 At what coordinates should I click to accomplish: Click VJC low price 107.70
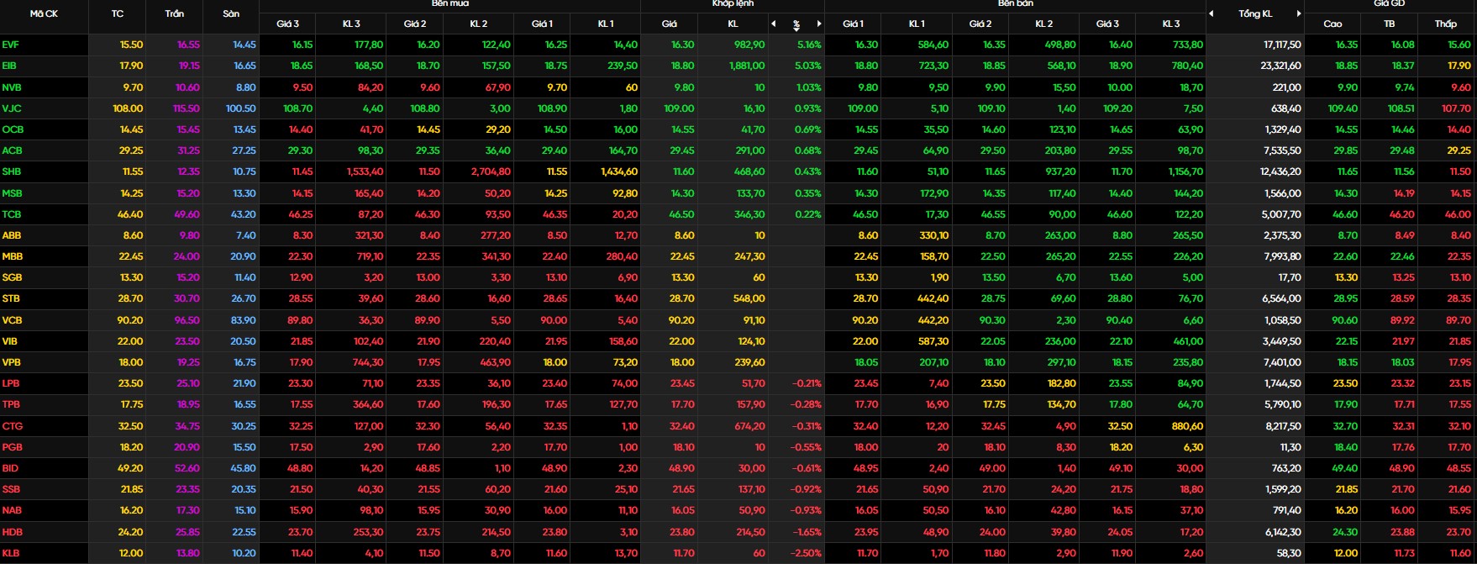(1457, 108)
